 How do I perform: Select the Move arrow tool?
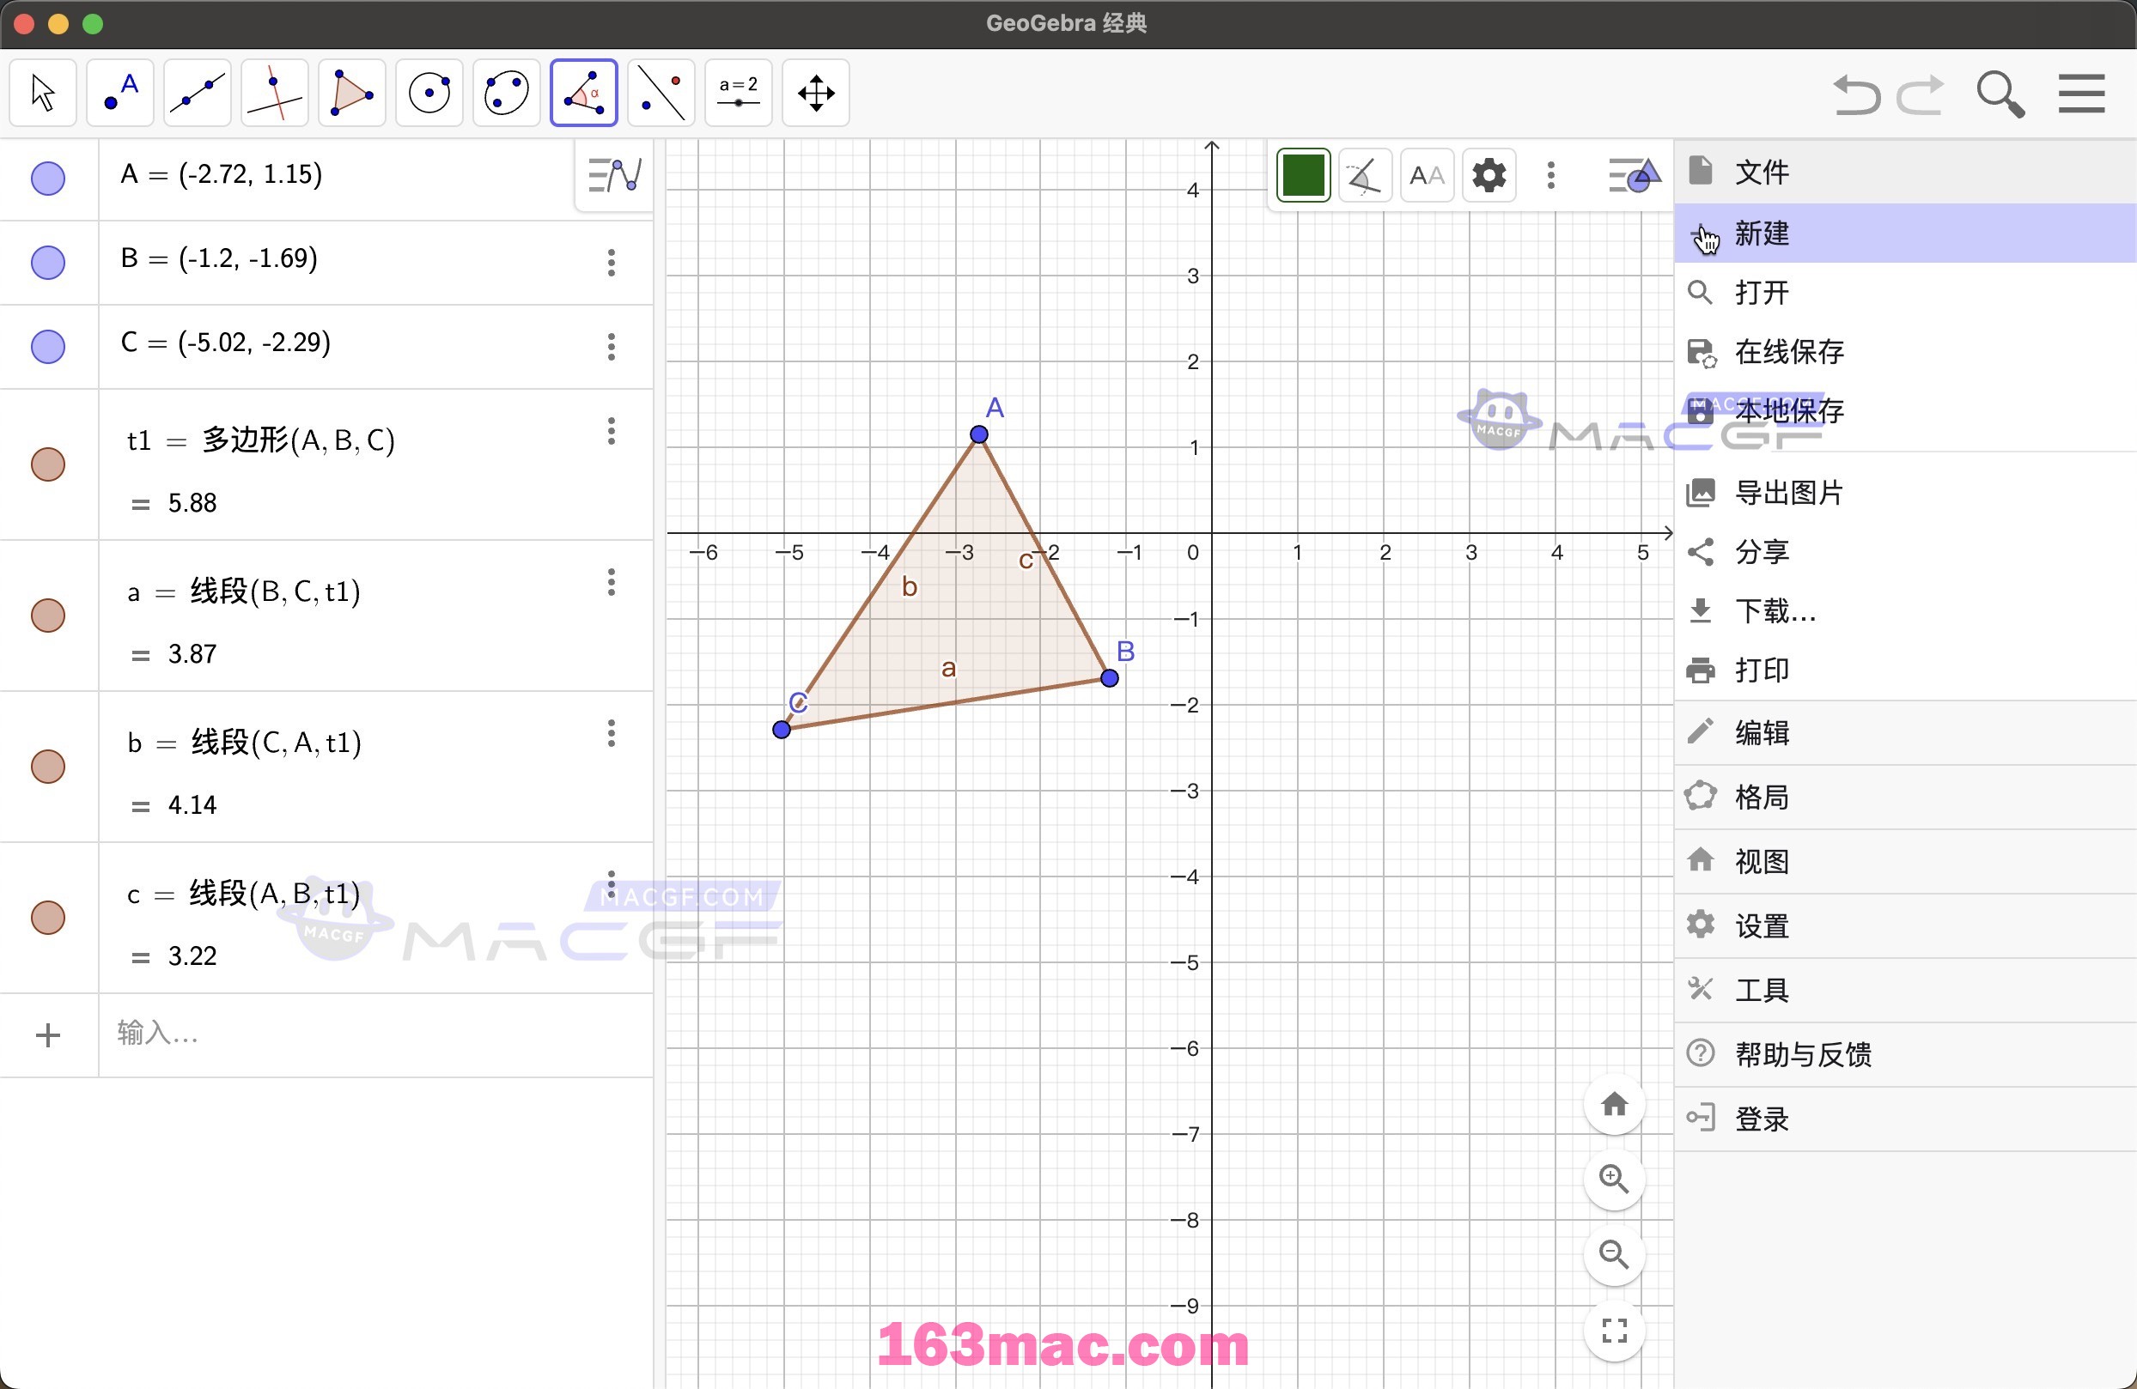[42, 93]
